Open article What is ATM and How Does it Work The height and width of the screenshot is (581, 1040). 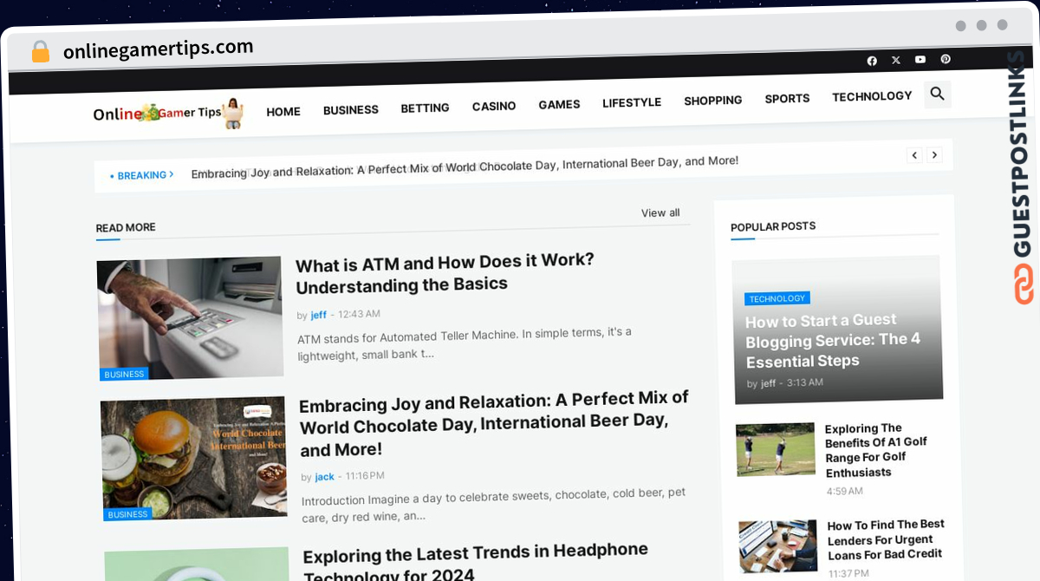[445, 272]
